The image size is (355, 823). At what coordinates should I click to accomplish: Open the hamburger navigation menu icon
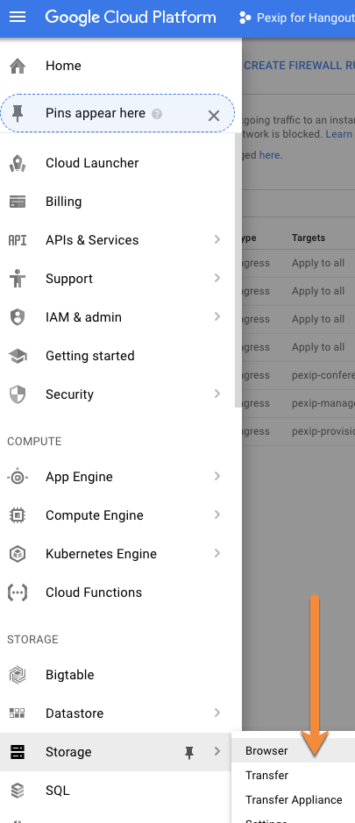click(x=18, y=18)
